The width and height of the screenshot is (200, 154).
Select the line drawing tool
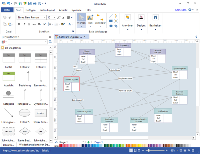pos(111,16)
